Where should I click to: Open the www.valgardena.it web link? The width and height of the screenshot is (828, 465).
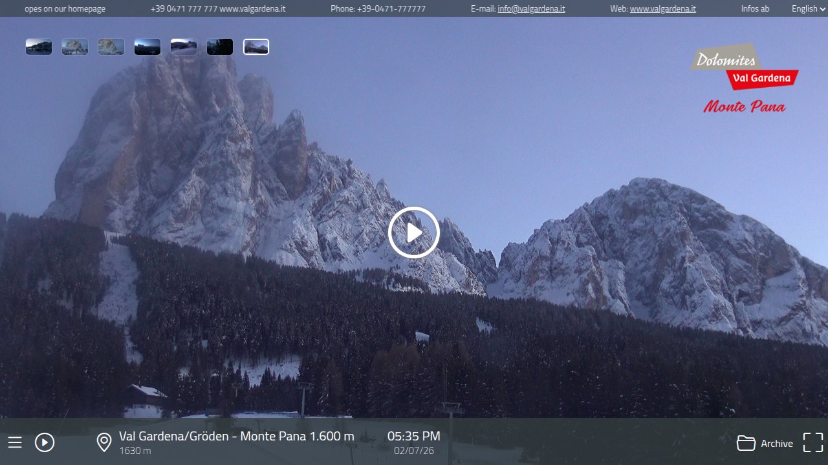[x=664, y=8]
